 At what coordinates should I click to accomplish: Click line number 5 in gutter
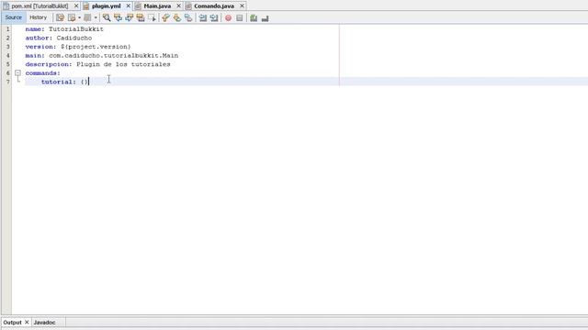point(8,64)
